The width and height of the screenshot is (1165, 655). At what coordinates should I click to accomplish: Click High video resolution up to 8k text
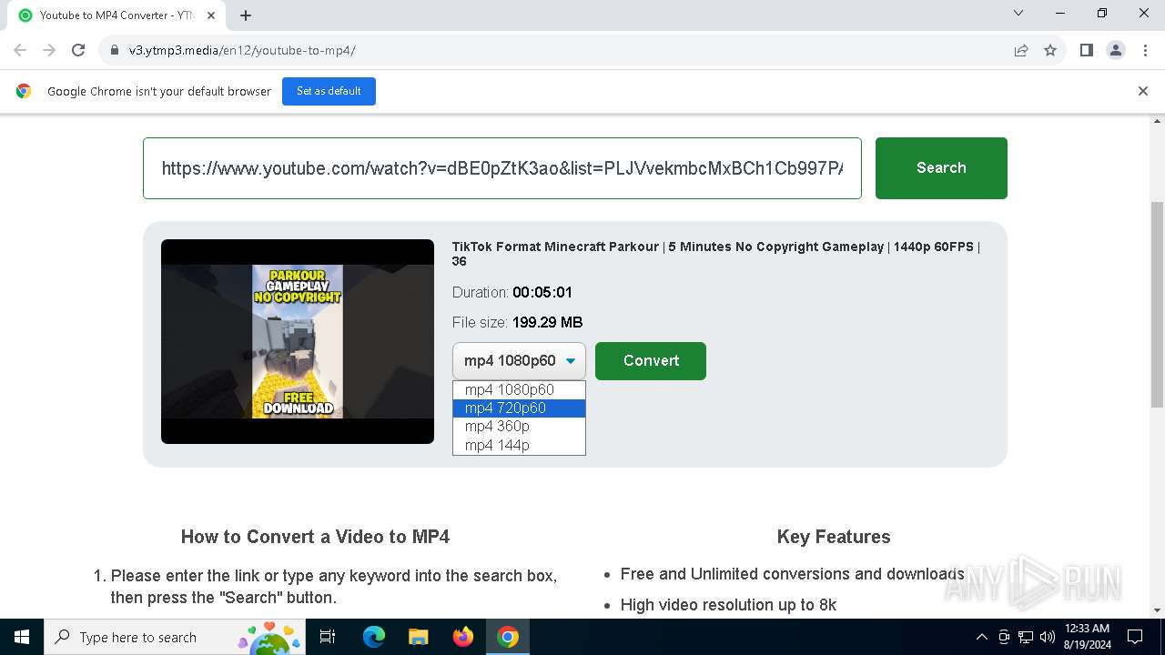pyautogui.click(x=728, y=605)
